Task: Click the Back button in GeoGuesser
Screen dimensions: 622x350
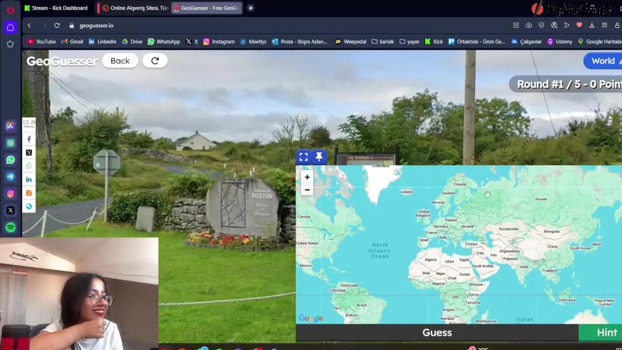Action: coord(120,61)
